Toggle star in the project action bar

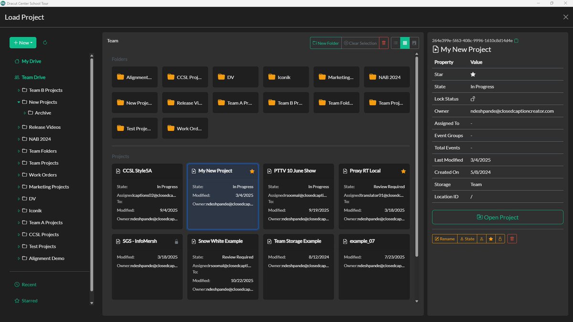coord(490,239)
